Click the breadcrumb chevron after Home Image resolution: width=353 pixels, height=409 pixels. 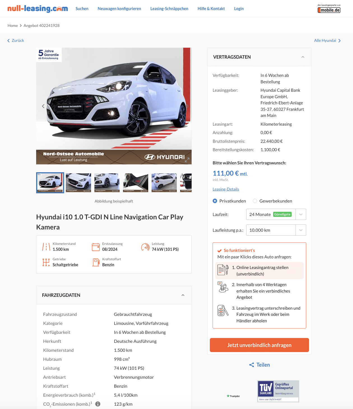pos(21,26)
